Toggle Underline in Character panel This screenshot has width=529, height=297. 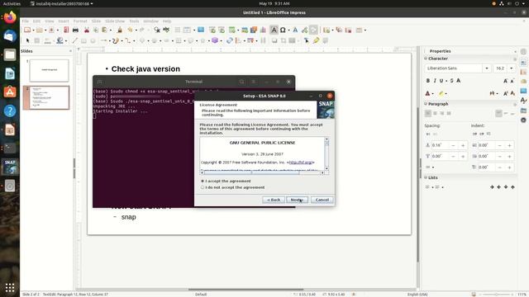tap(441, 81)
